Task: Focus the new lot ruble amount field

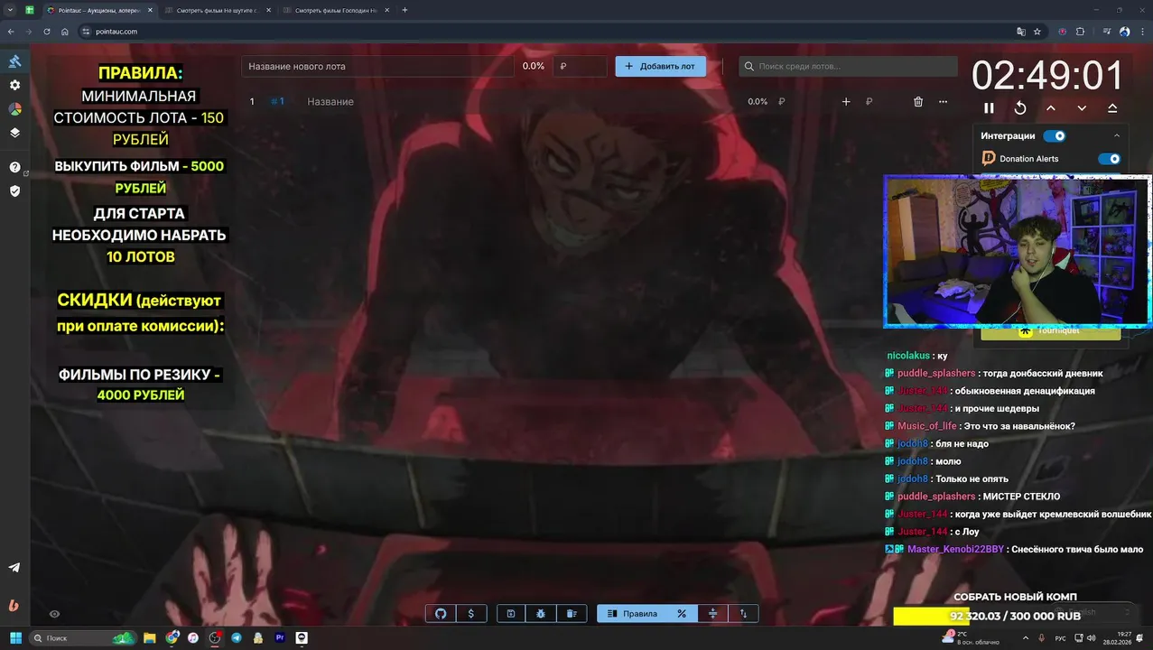Action: (x=581, y=66)
